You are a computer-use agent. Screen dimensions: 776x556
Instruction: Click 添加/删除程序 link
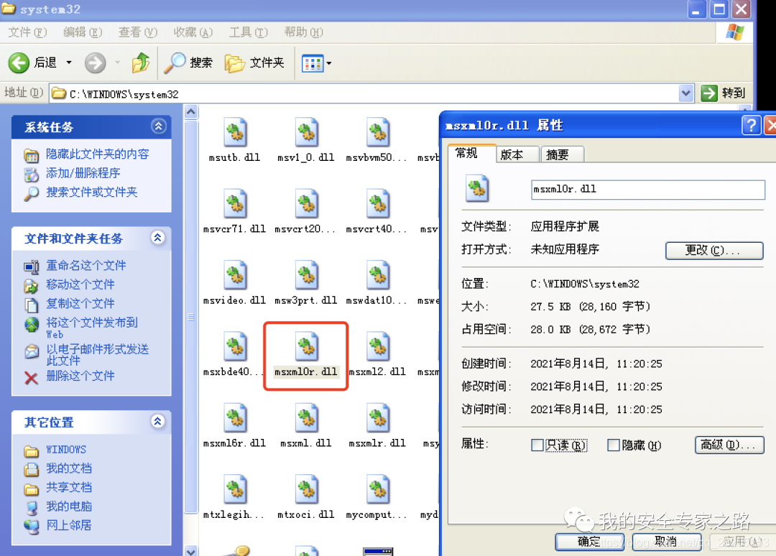click(x=83, y=173)
